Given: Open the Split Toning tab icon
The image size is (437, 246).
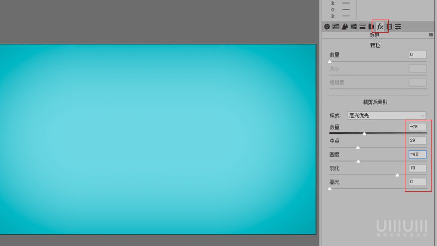Looking at the screenshot, I should pos(362,27).
